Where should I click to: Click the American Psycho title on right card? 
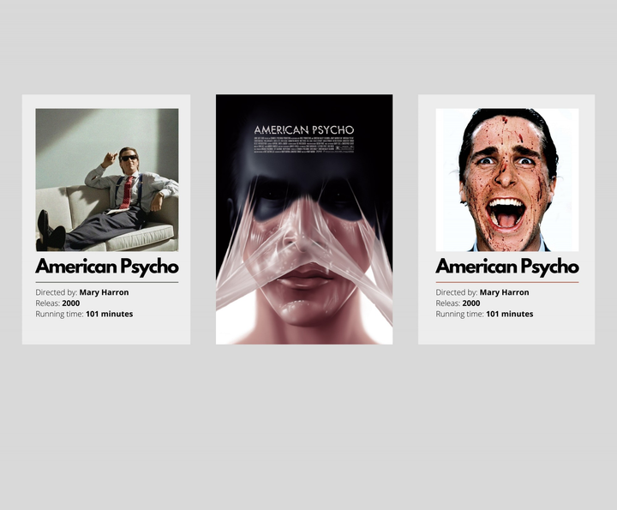coord(507,267)
